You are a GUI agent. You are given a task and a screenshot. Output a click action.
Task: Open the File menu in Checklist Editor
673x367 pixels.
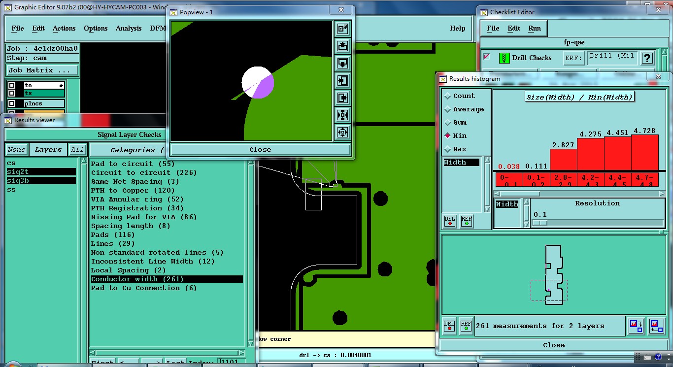493,28
